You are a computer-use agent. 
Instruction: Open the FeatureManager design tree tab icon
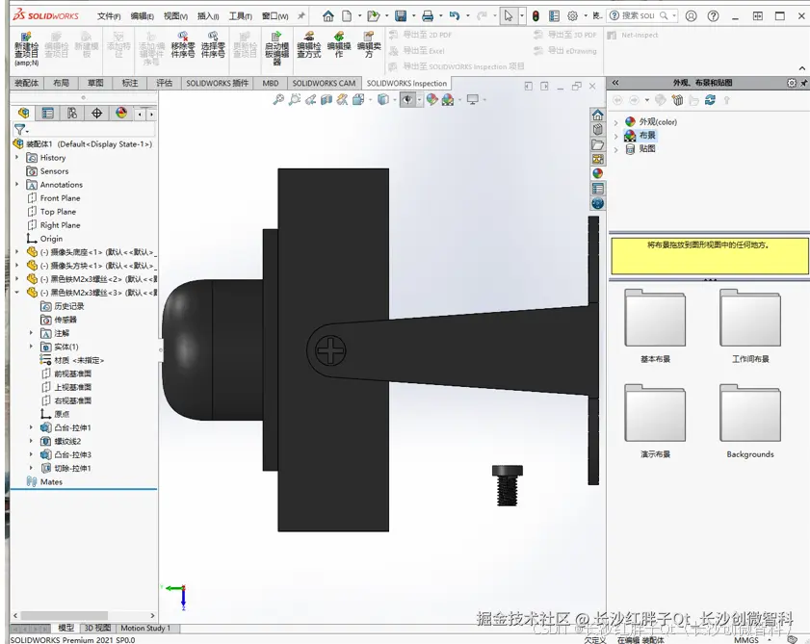click(x=23, y=113)
